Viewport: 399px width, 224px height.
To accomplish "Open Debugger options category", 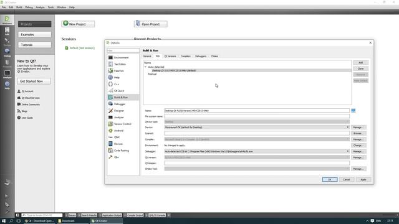I will pos(123,104).
